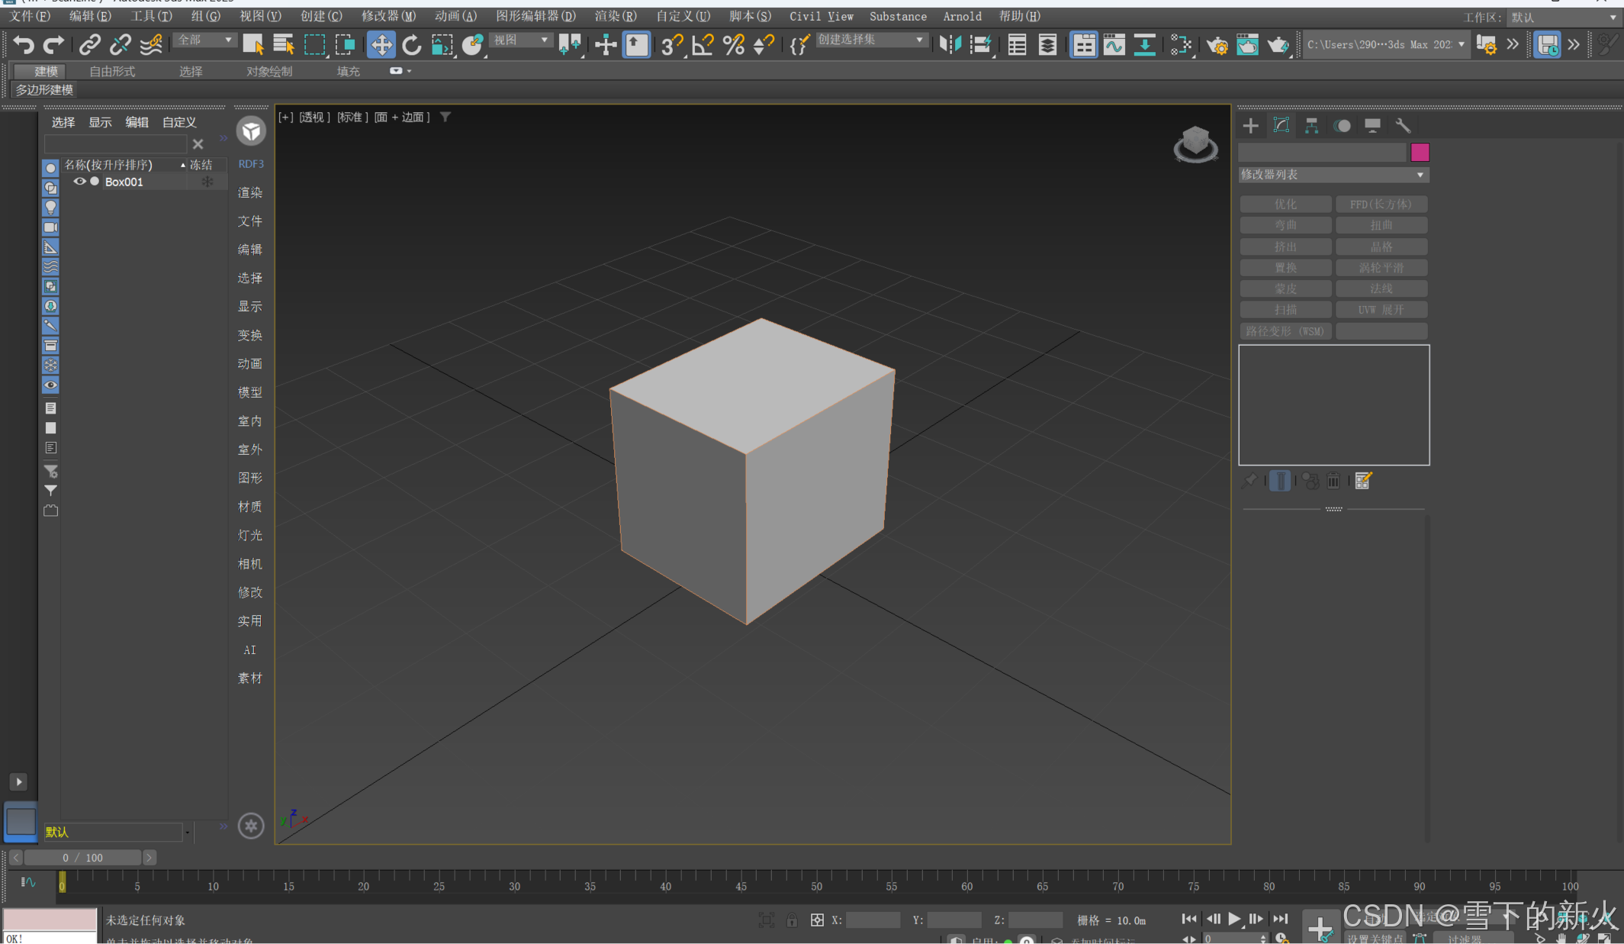Viewport: 1624px width, 944px height.
Task: Hide Box001 with its eye icon
Action: (x=79, y=182)
